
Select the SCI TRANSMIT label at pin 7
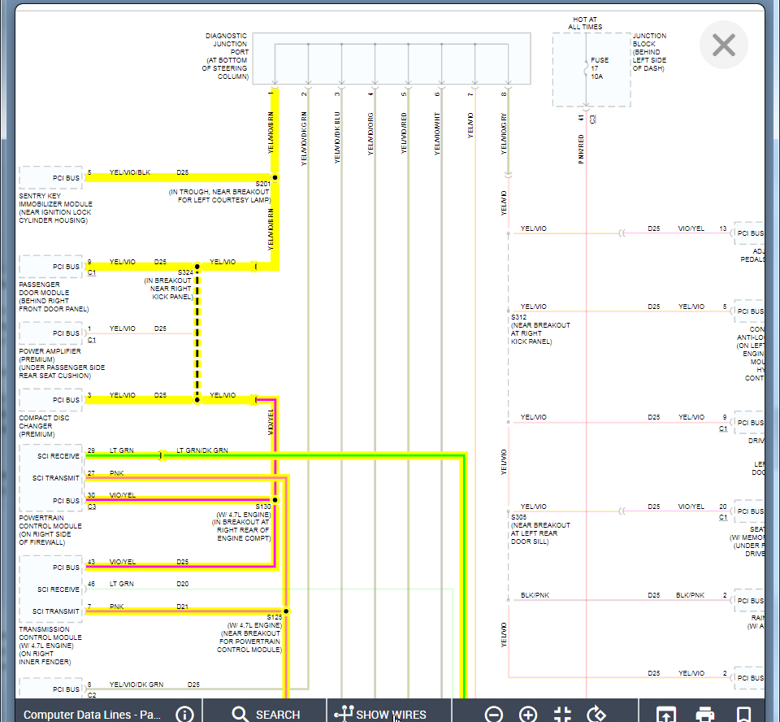[x=56, y=611]
